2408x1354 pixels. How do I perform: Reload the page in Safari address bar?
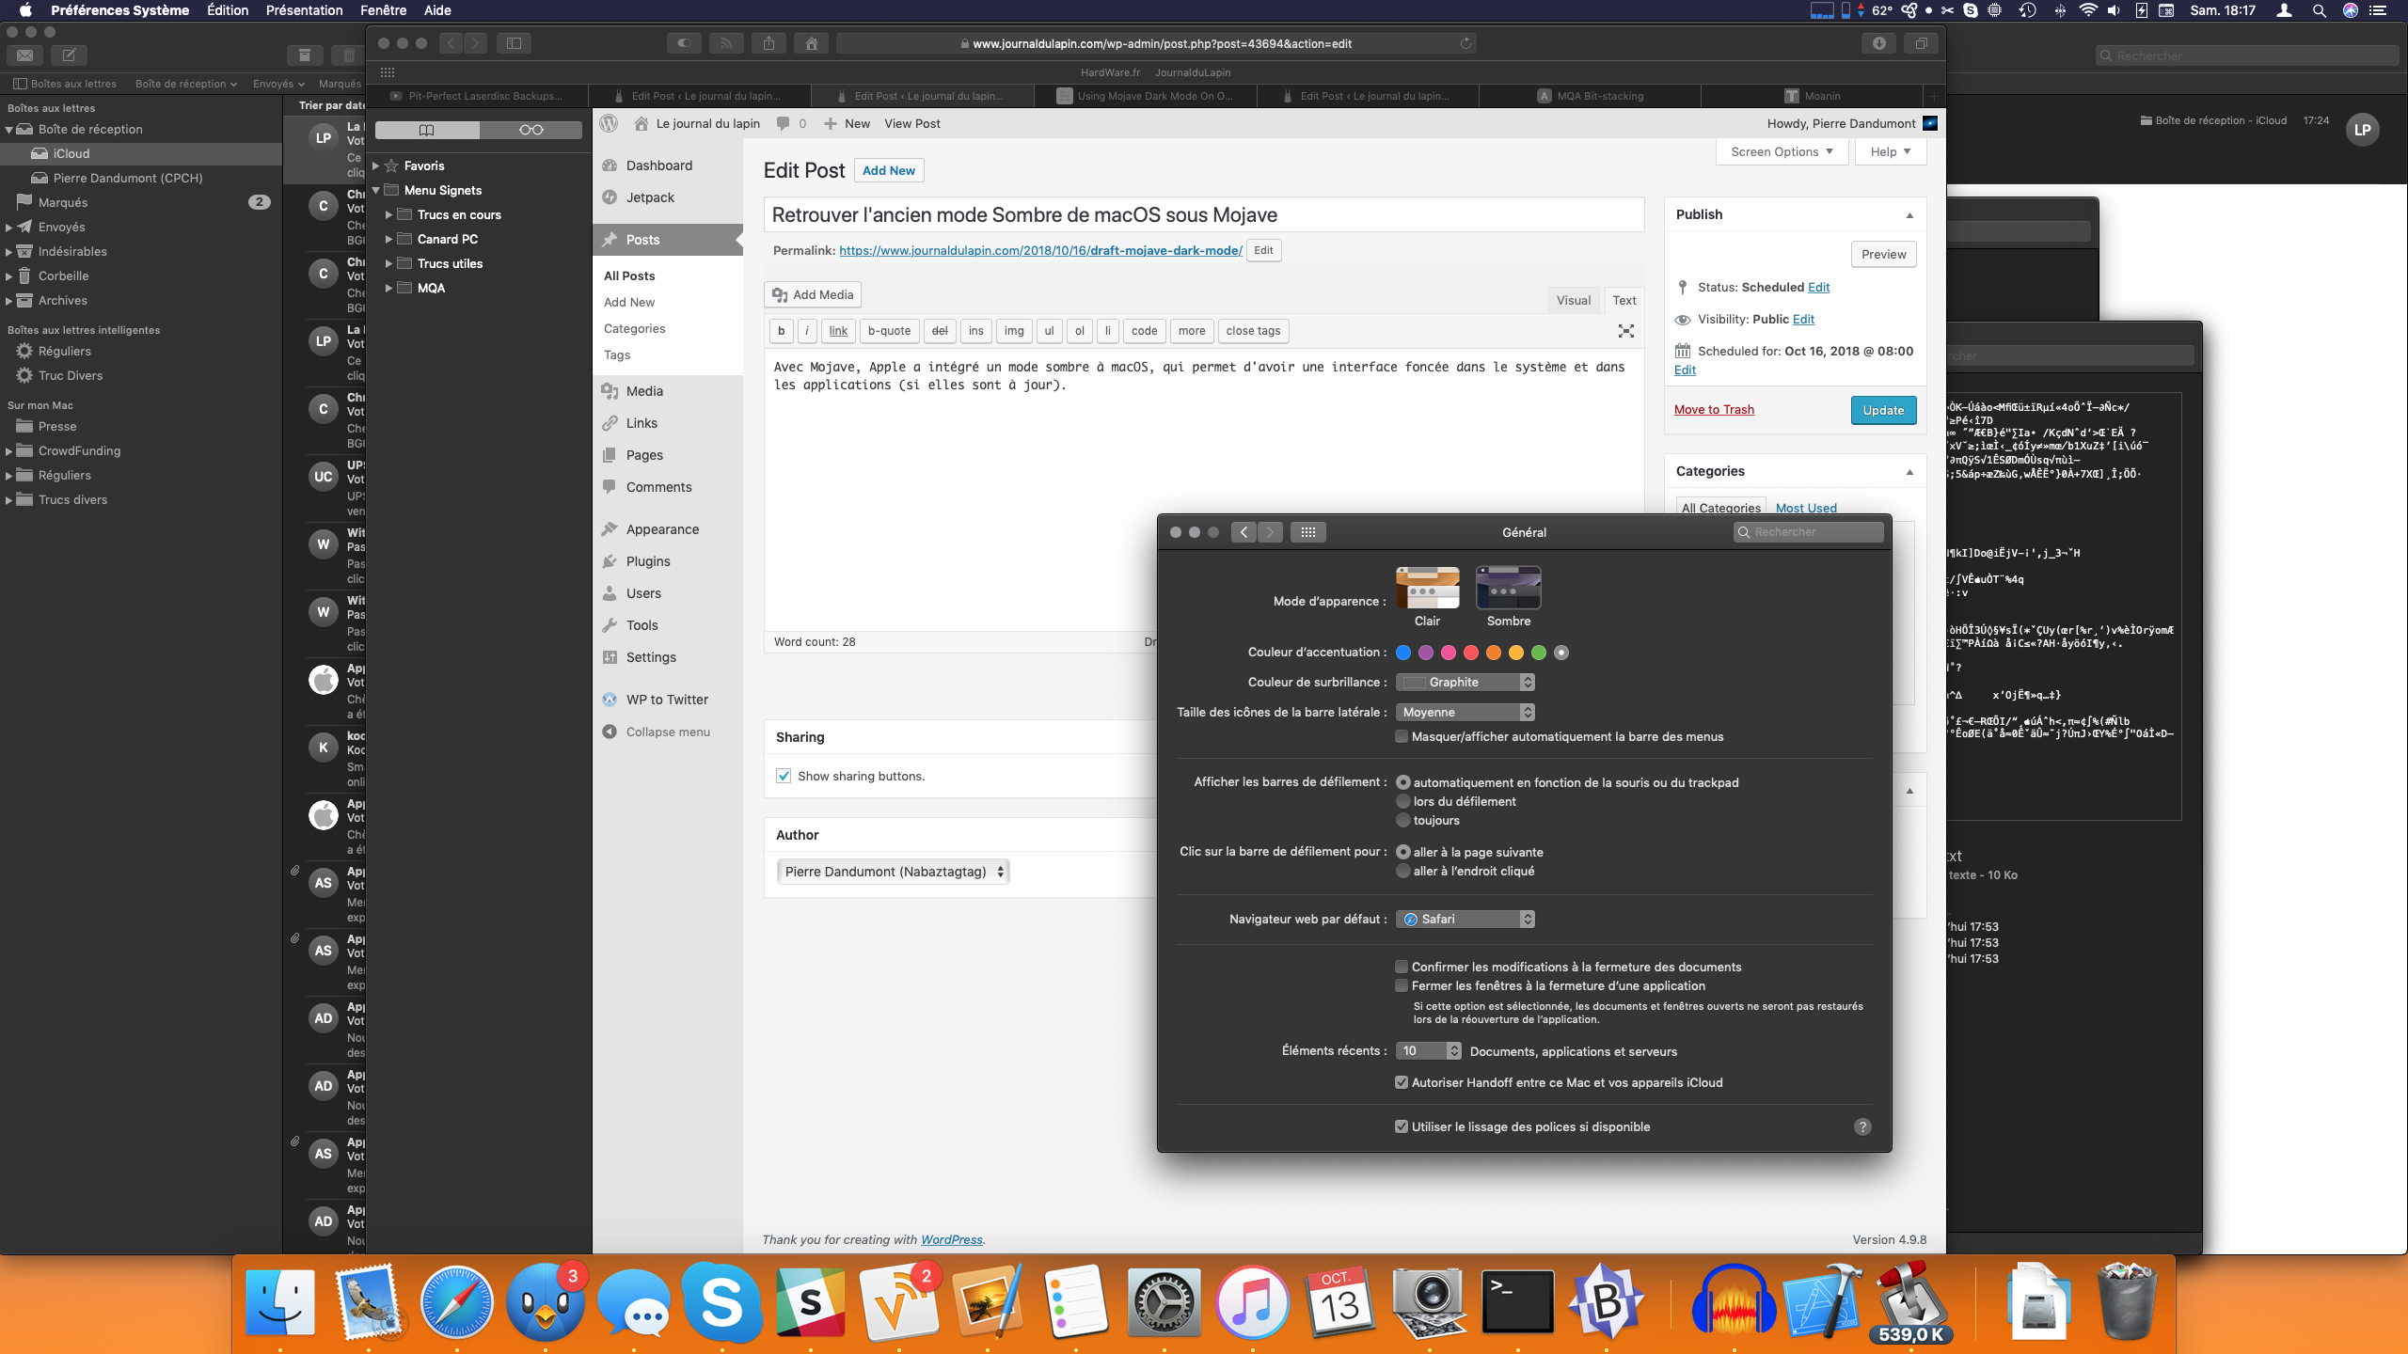[1465, 43]
